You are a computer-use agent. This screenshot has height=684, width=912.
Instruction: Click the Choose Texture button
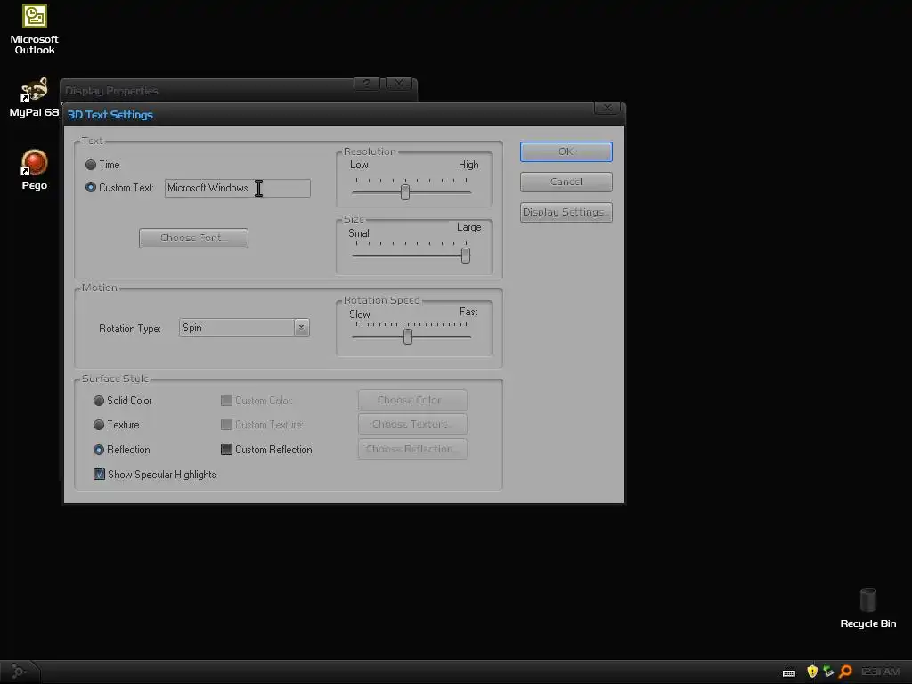(412, 424)
